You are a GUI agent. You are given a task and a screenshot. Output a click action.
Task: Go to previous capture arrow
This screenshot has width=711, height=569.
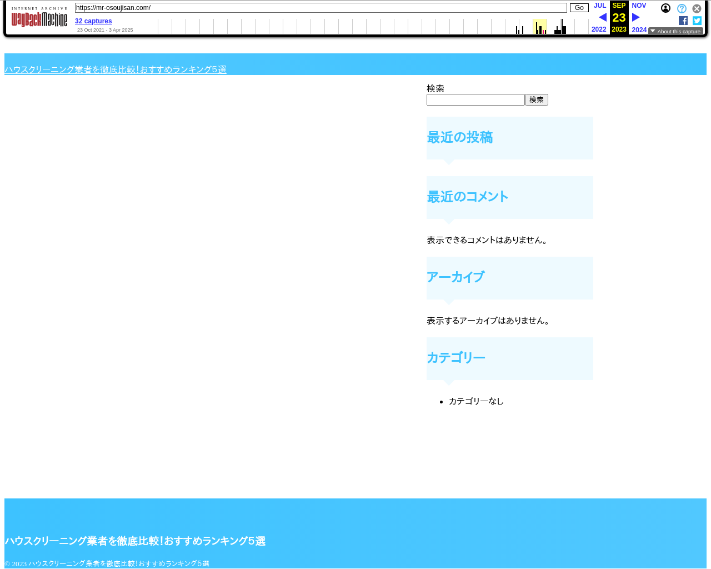point(602,17)
